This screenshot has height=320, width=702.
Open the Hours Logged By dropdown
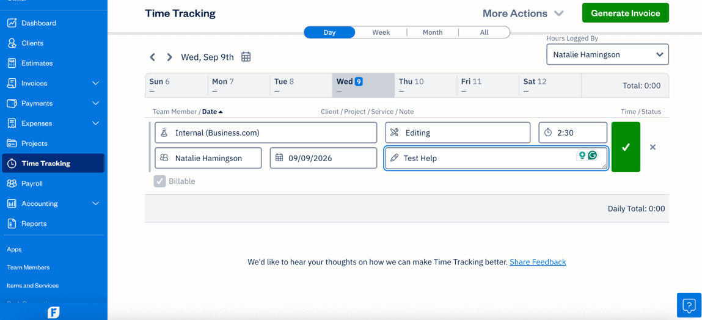tap(607, 54)
